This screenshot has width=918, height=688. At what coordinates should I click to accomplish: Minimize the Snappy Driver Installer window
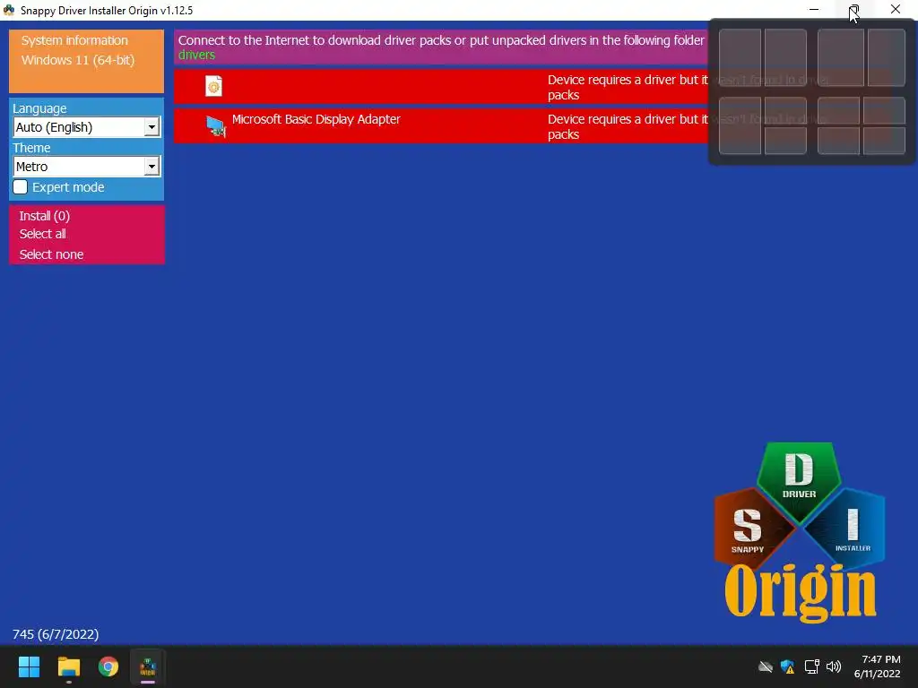(x=814, y=9)
